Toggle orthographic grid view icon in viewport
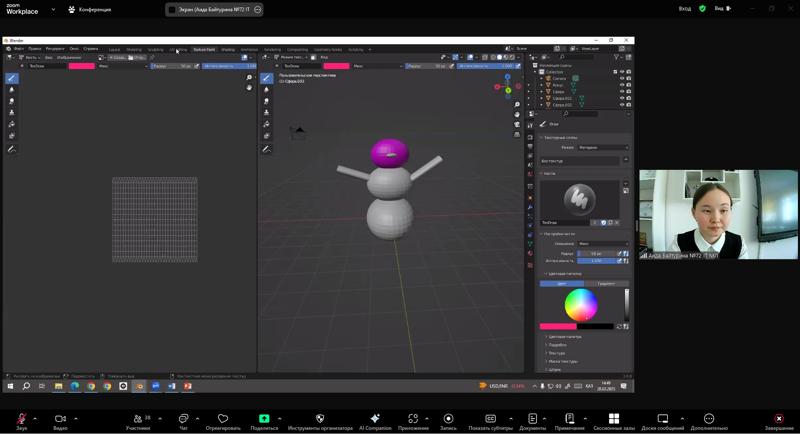This screenshot has width=800, height=434. click(517, 135)
